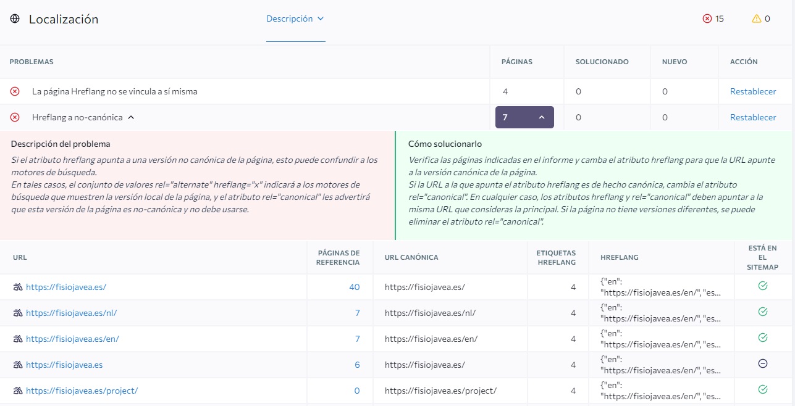Screen dimensions: 795x406
Task: Click the NUEVO column header
Action: tap(675, 62)
